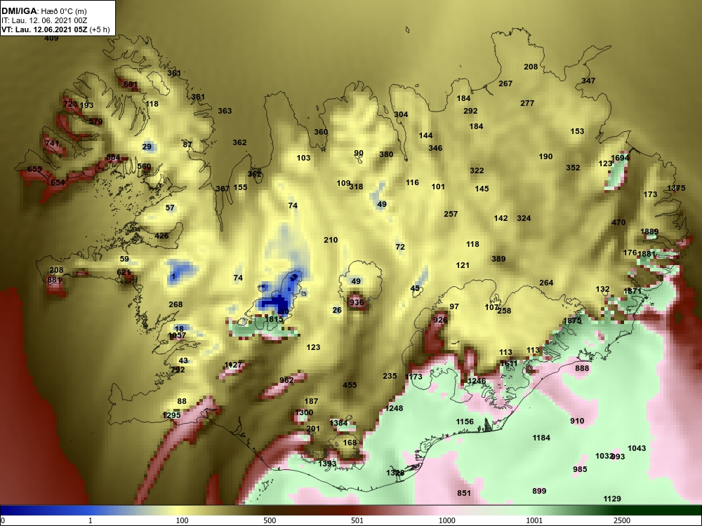This screenshot has height=526, width=702.
Task: Click the map value 470
Action: click(x=618, y=222)
